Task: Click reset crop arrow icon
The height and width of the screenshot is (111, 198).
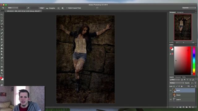Action: (x=97, y=8)
